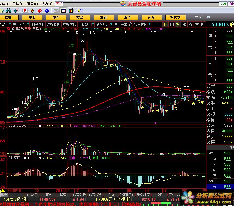The image size is (234, 206).
Task: Click the F10资料 toolbar item
Action: (x=37, y=24)
